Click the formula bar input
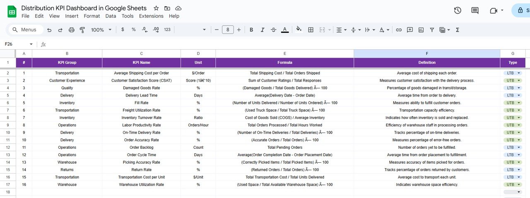 click(288, 44)
